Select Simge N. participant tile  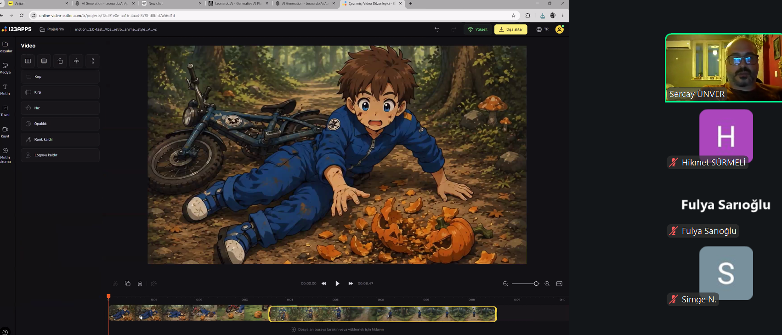pos(726,273)
